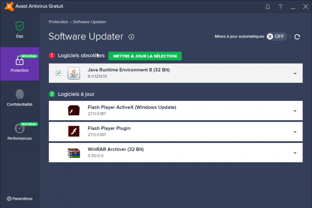Screen dimensions: 312x208
Task: Click NOUVEAU badge on Performances
Action: click(x=29, y=124)
